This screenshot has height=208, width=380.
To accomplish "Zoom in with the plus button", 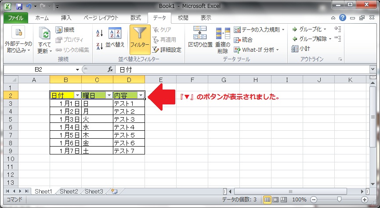I will click(x=365, y=200).
